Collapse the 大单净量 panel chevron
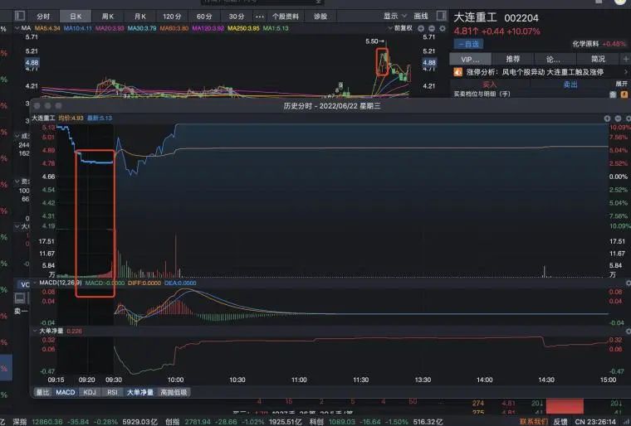631x426 pixels. 36,332
